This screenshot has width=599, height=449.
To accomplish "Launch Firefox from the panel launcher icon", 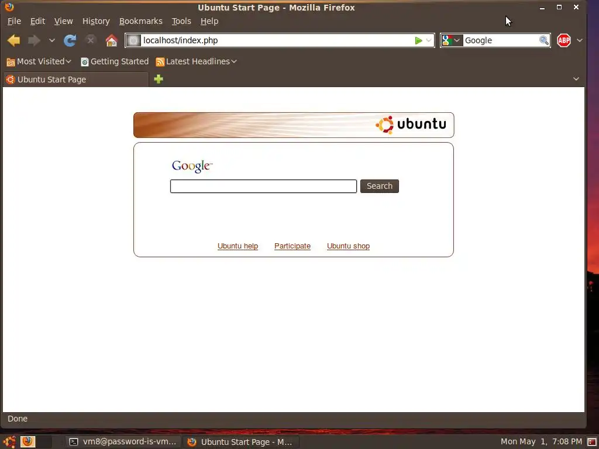I will coord(27,442).
